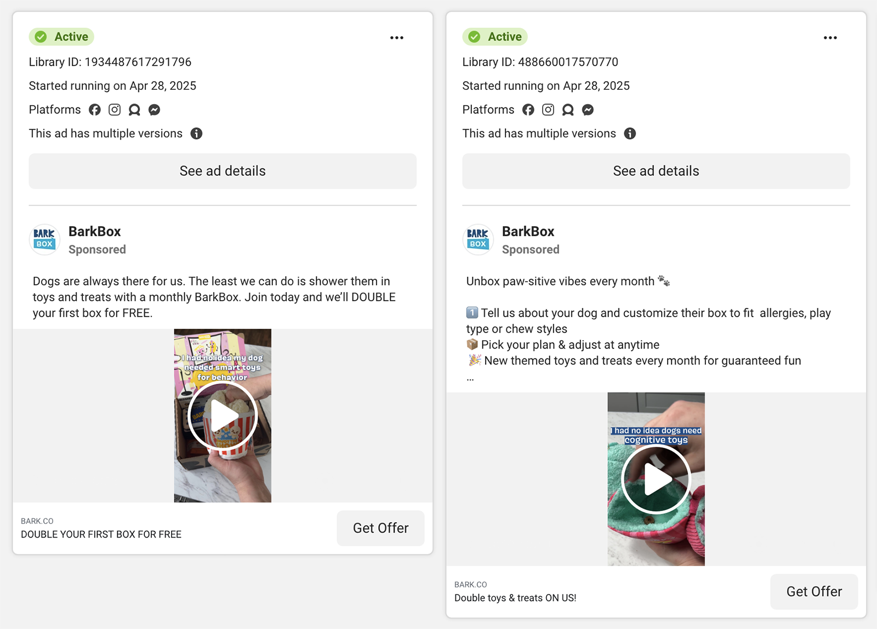Click 'Double toys & treats ON US!' headline
The height and width of the screenshot is (629, 877).
pyautogui.click(x=515, y=598)
